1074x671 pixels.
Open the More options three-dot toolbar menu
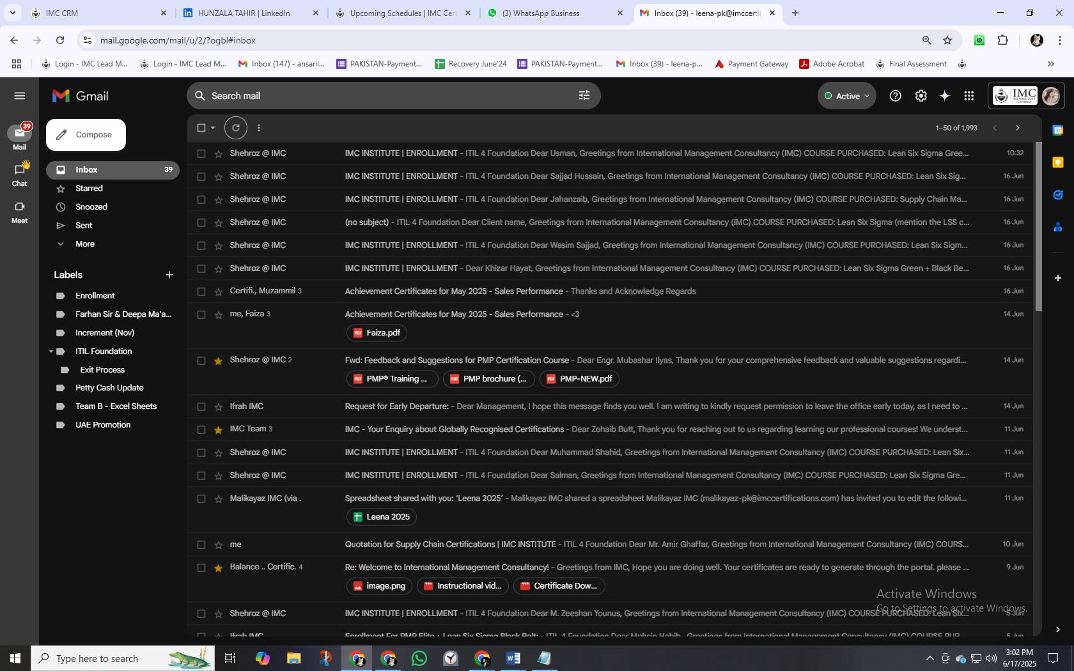[259, 128]
